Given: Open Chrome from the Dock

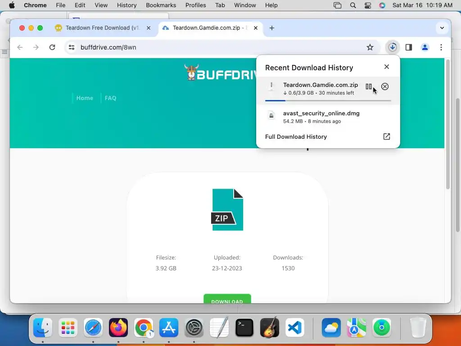Looking at the screenshot, I should (144, 328).
